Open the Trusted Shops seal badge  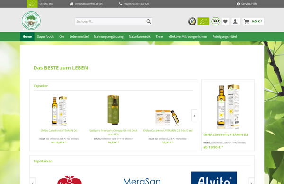192,22
